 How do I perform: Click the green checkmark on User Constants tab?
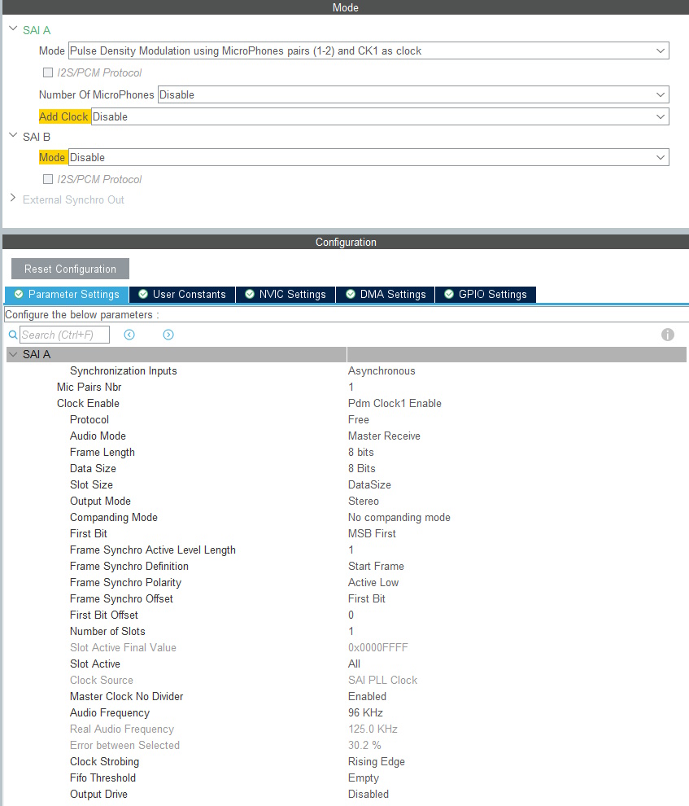coord(142,295)
